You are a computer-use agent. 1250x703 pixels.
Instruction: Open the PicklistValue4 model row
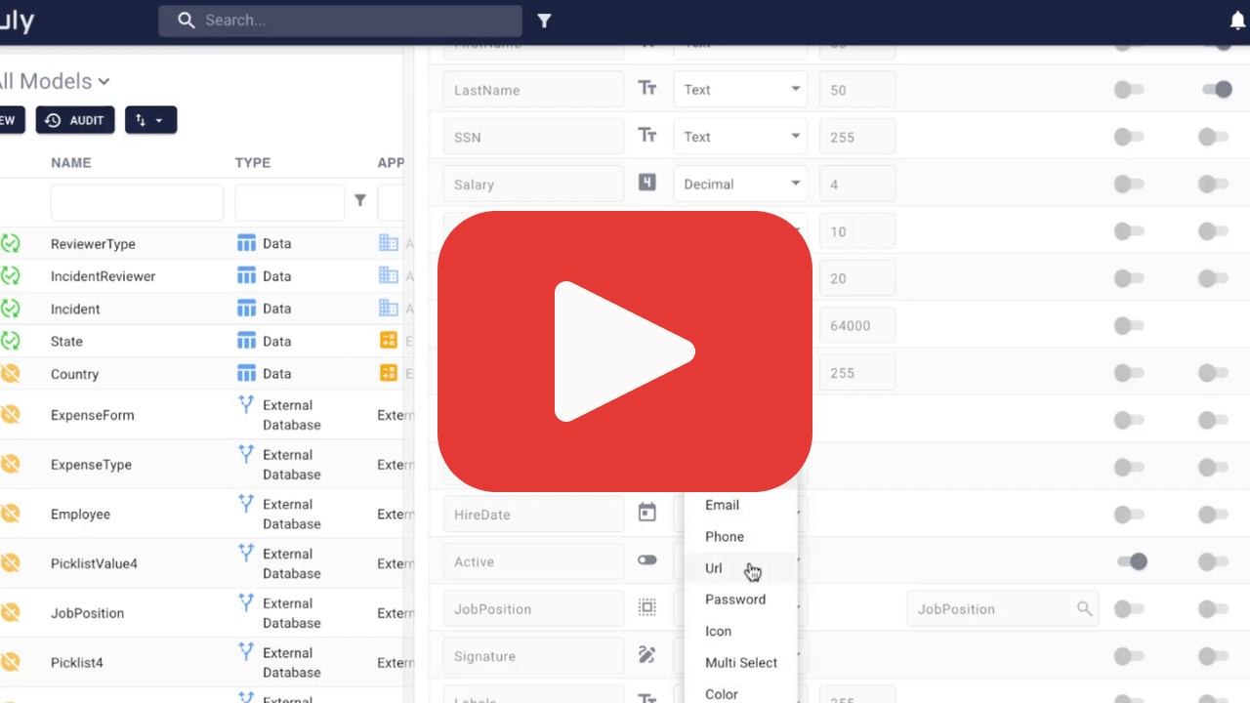coord(94,564)
